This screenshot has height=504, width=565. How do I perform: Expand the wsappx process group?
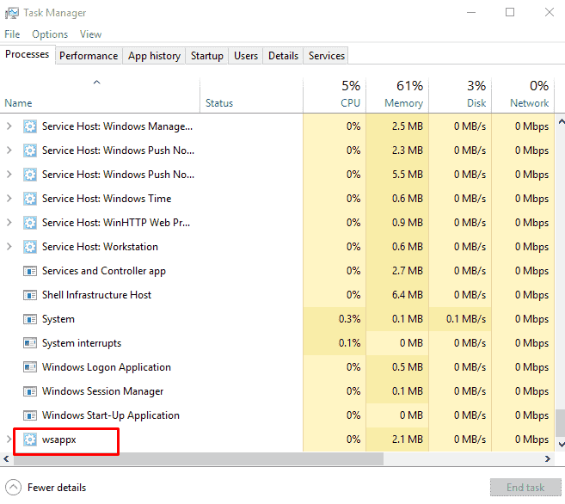click(x=9, y=439)
